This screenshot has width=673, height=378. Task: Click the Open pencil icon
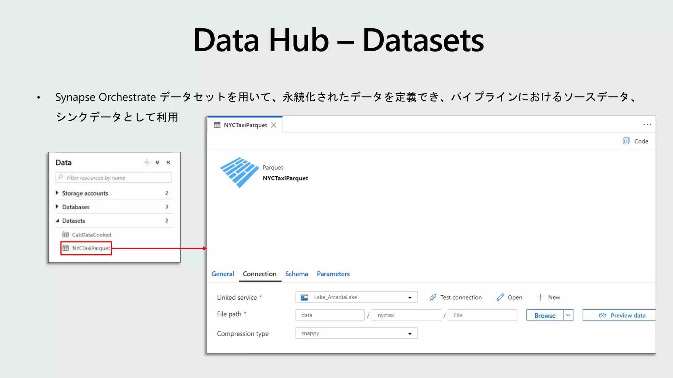(x=500, y=297)
